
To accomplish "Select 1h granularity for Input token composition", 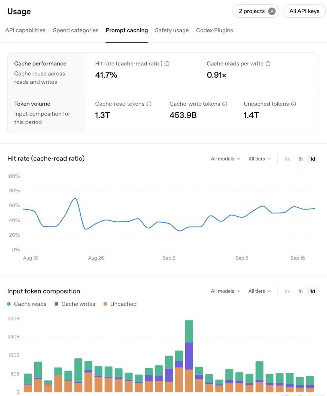I will (x=300, y=291).
